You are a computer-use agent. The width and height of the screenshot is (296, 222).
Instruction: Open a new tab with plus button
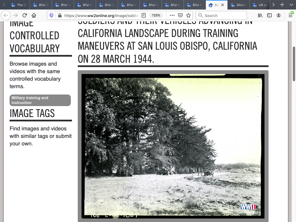pyautogui.click(x=282, y=5)
